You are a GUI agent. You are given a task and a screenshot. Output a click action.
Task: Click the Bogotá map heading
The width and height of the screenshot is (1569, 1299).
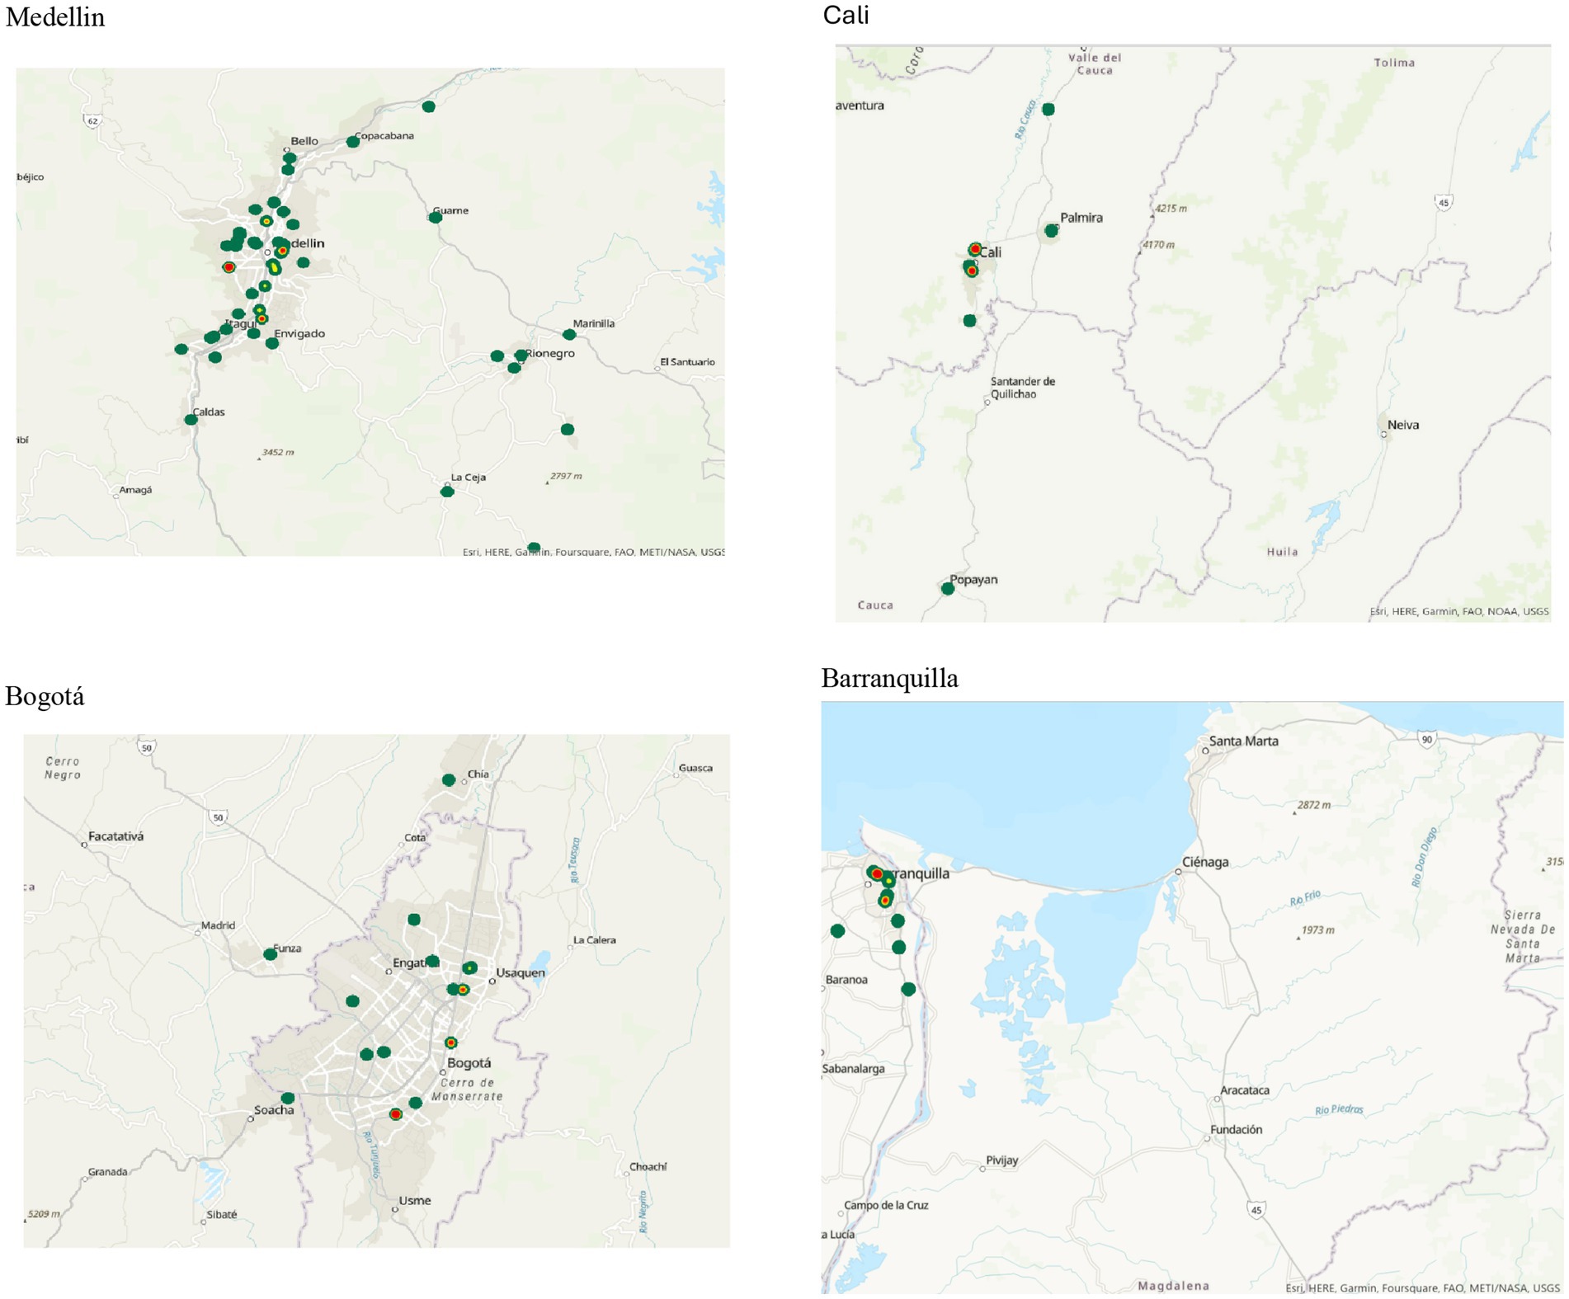tap(45, 697)
